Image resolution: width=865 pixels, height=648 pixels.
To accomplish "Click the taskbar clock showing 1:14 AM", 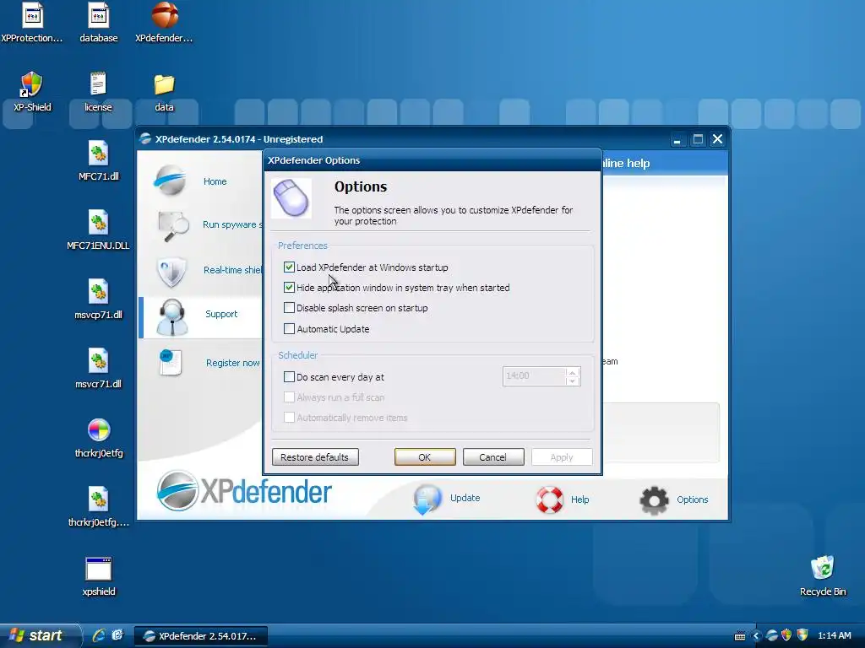I will [834, 636].
